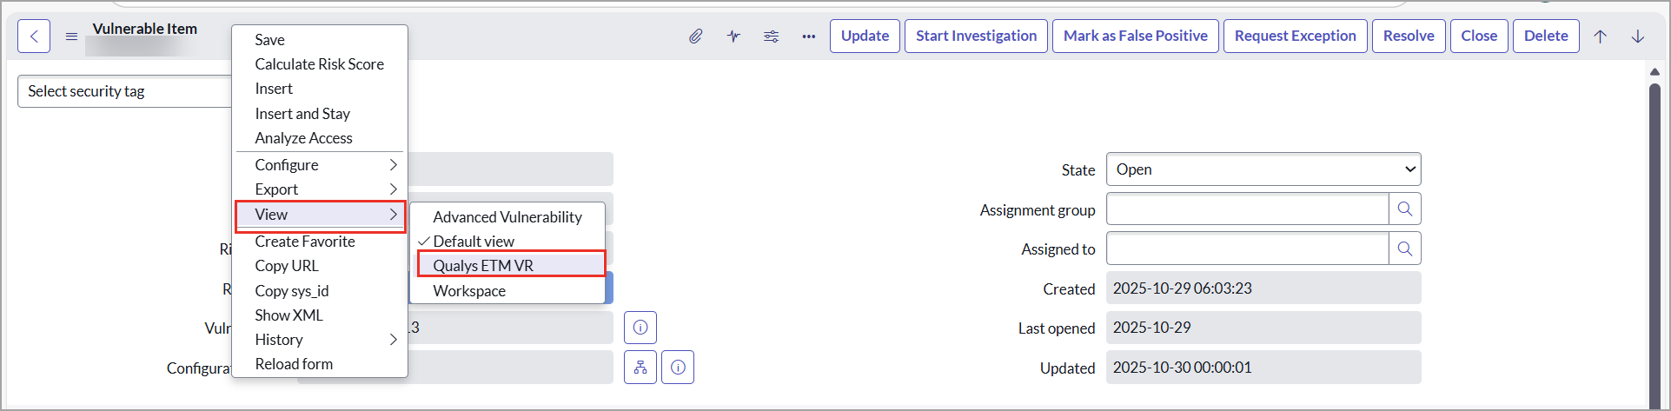Click the Assignment group input field
This screenshot has height=411, width=1671.
(x=1247, y=209)
